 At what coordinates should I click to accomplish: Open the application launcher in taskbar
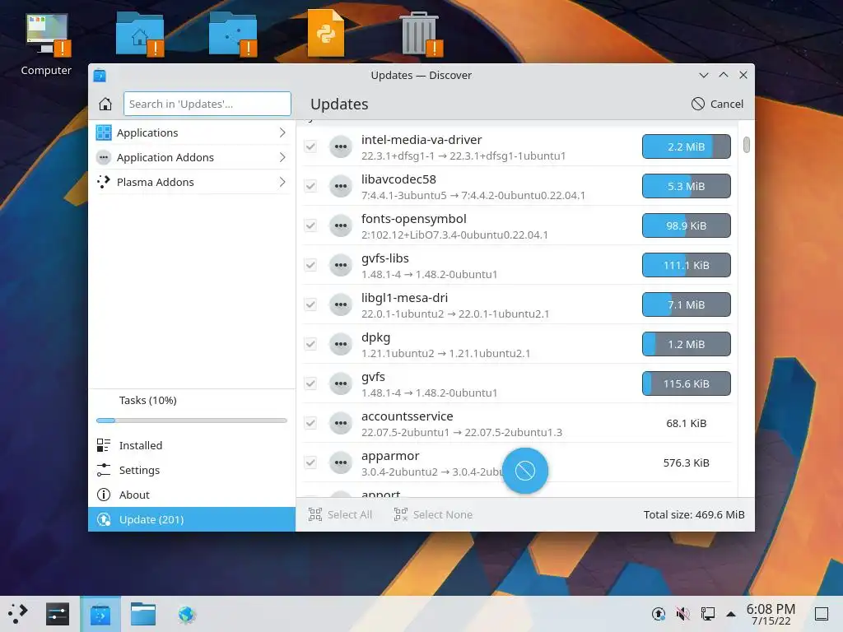pyautogui.click(x=18, y=614)
